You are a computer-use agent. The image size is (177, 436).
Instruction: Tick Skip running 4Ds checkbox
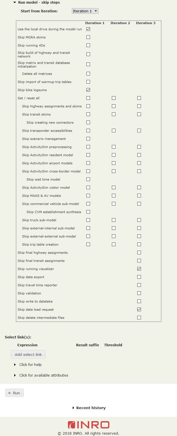[88, 45]
